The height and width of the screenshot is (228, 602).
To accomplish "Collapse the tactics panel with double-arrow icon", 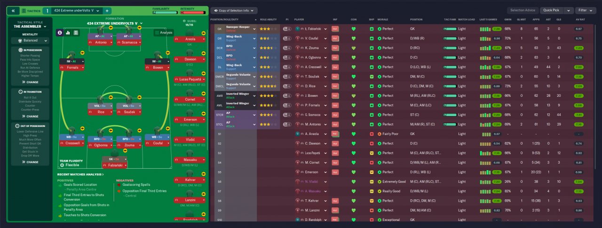I will [x=14, y=10].
